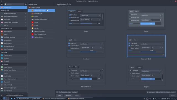Select first radio button in the Breeze preview
Viewport: 177px width, 100px height.
coord(70,18)
